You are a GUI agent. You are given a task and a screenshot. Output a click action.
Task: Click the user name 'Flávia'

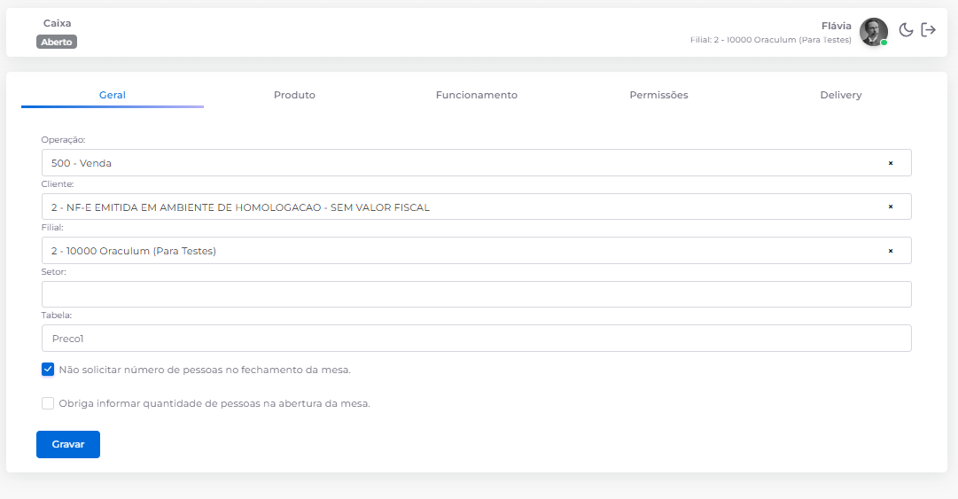click(x=836, y=26)
